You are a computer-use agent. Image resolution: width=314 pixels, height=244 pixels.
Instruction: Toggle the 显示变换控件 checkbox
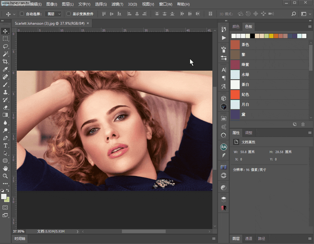tap(69, 14)
